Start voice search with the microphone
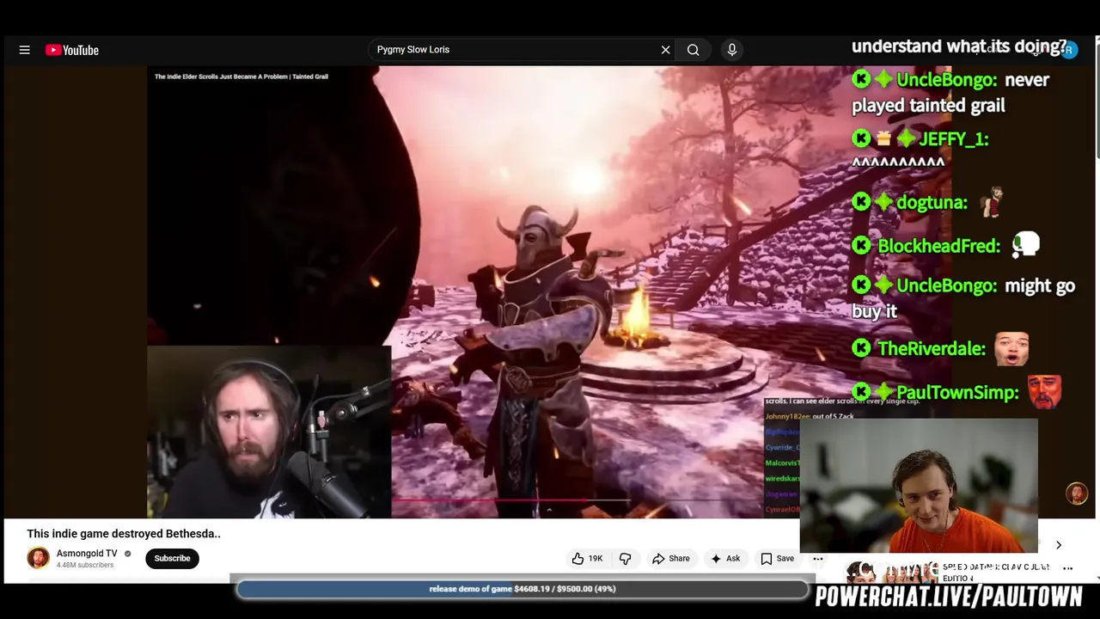This screenshot has height=619, width=1100. click(732, 50)
